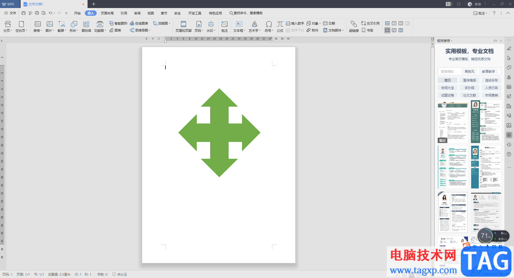Insert a hyperlink (超链接)
Screen dimensions: 514x278
354,27
